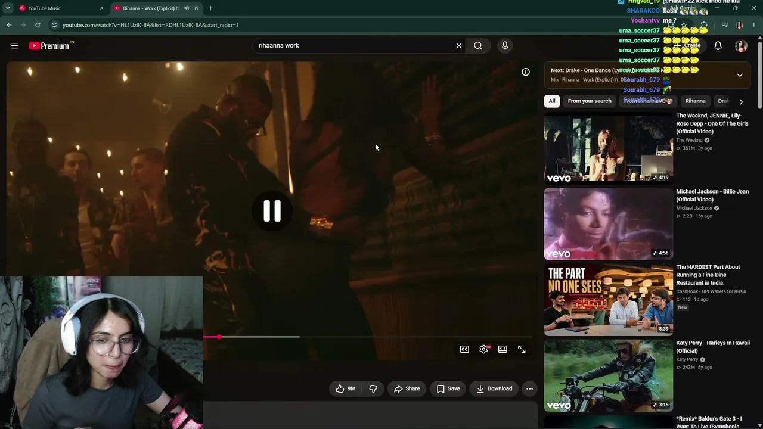
Task: Switch player to theater mode
Action: point(503,349)
